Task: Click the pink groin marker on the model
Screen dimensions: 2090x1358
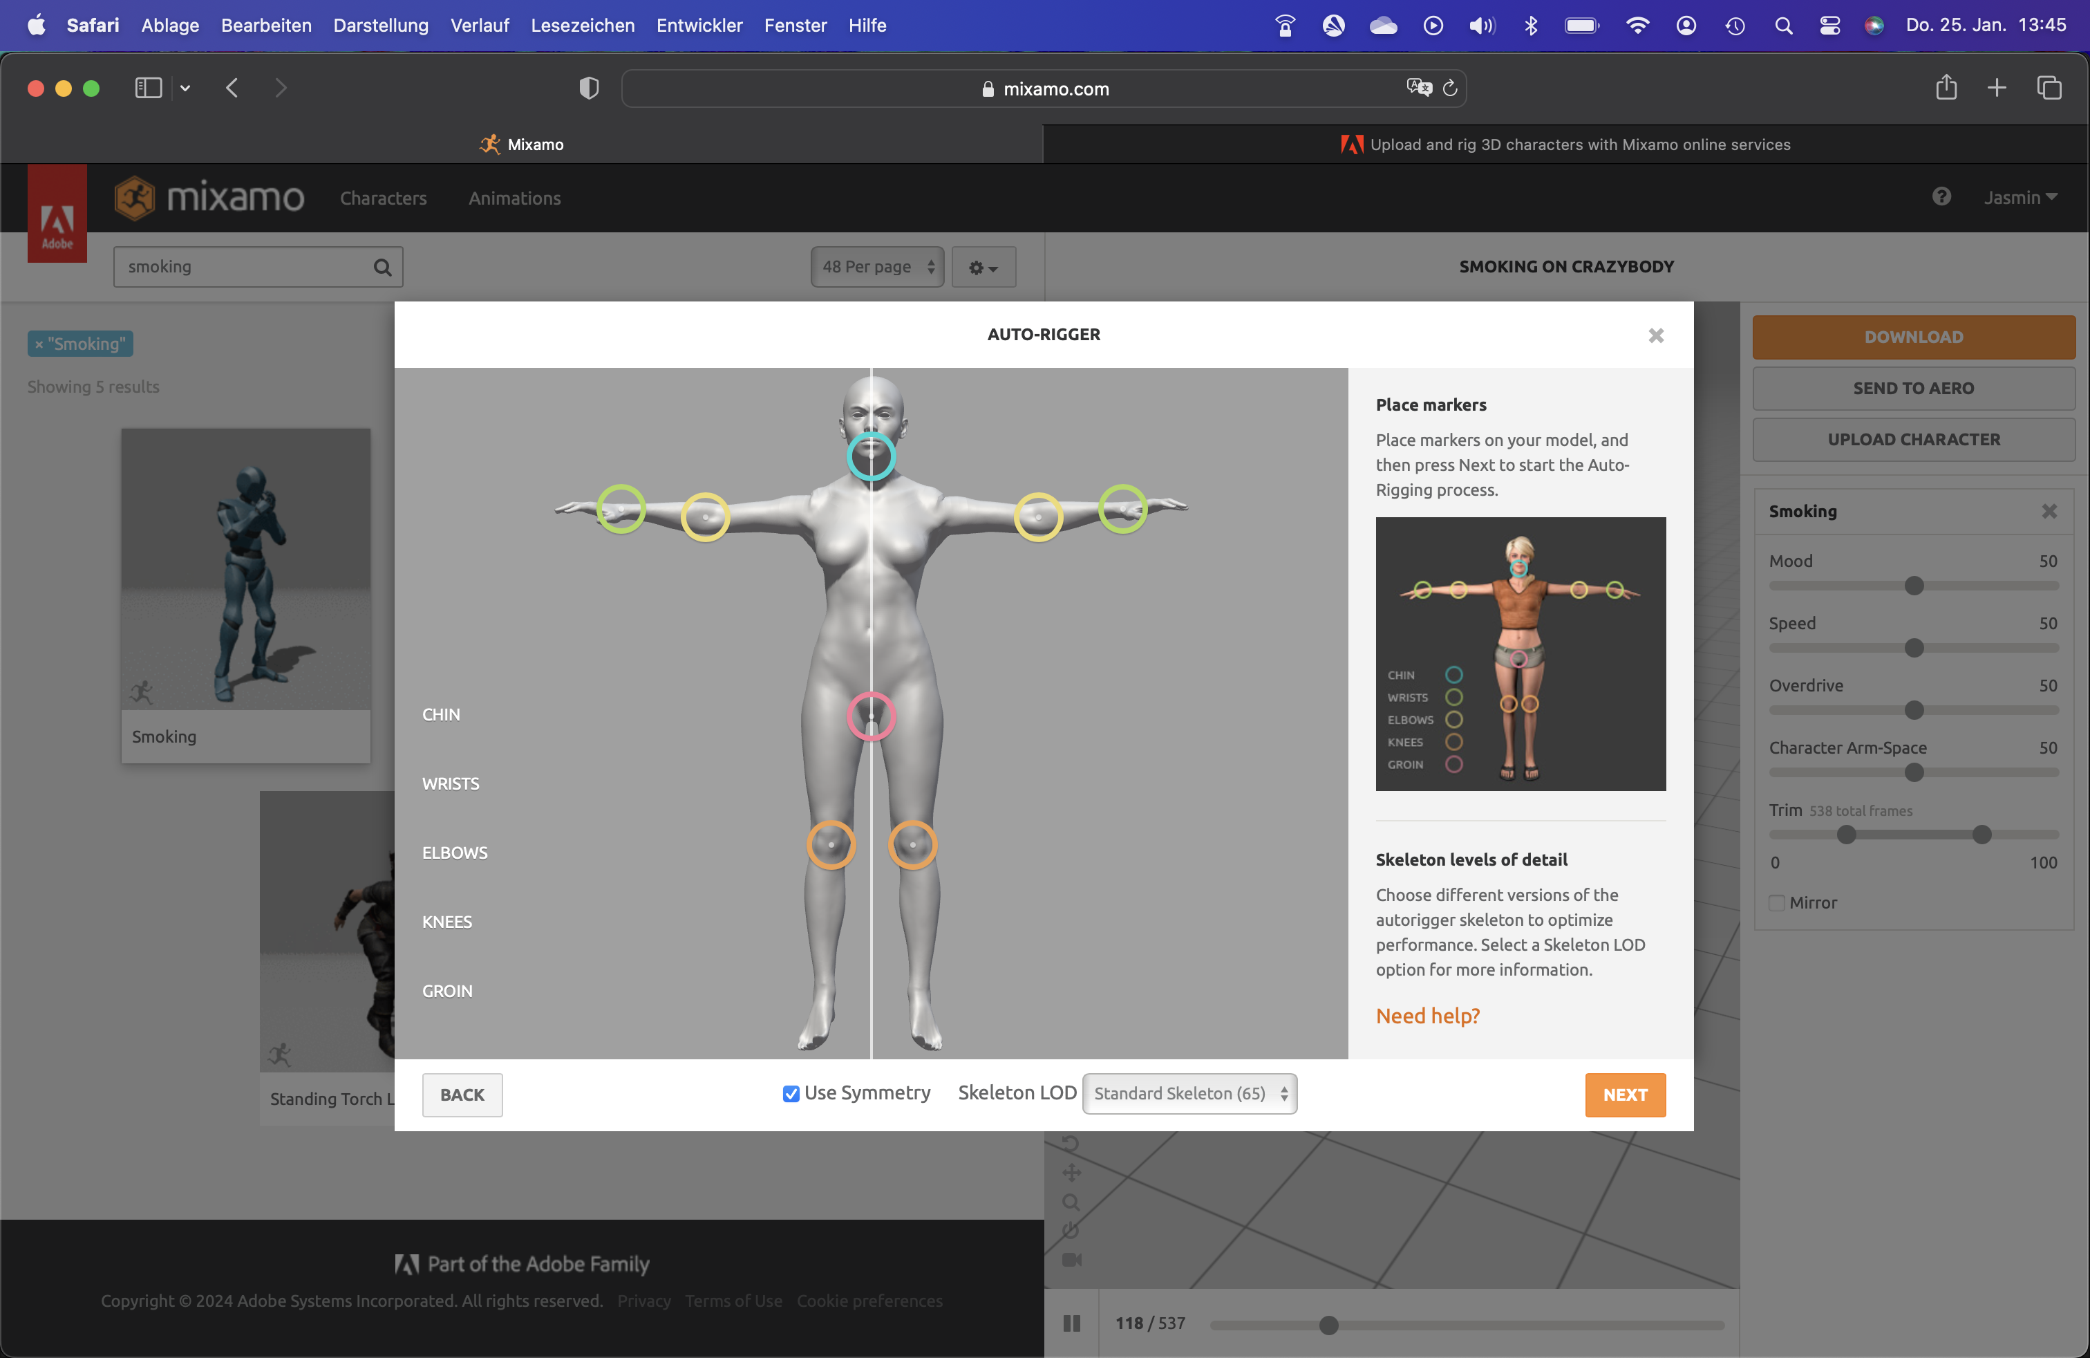Action: (871, 716)
